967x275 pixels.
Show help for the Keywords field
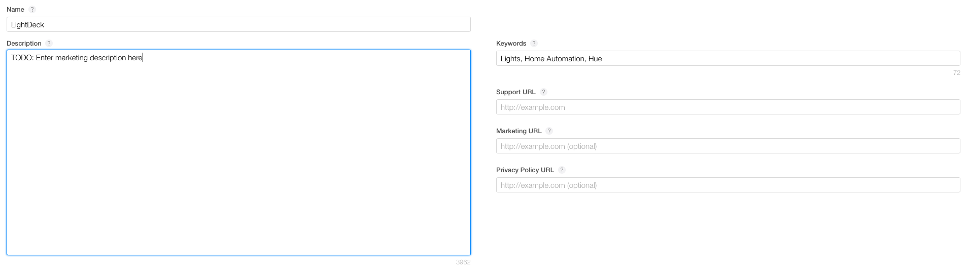click(534, 44)
